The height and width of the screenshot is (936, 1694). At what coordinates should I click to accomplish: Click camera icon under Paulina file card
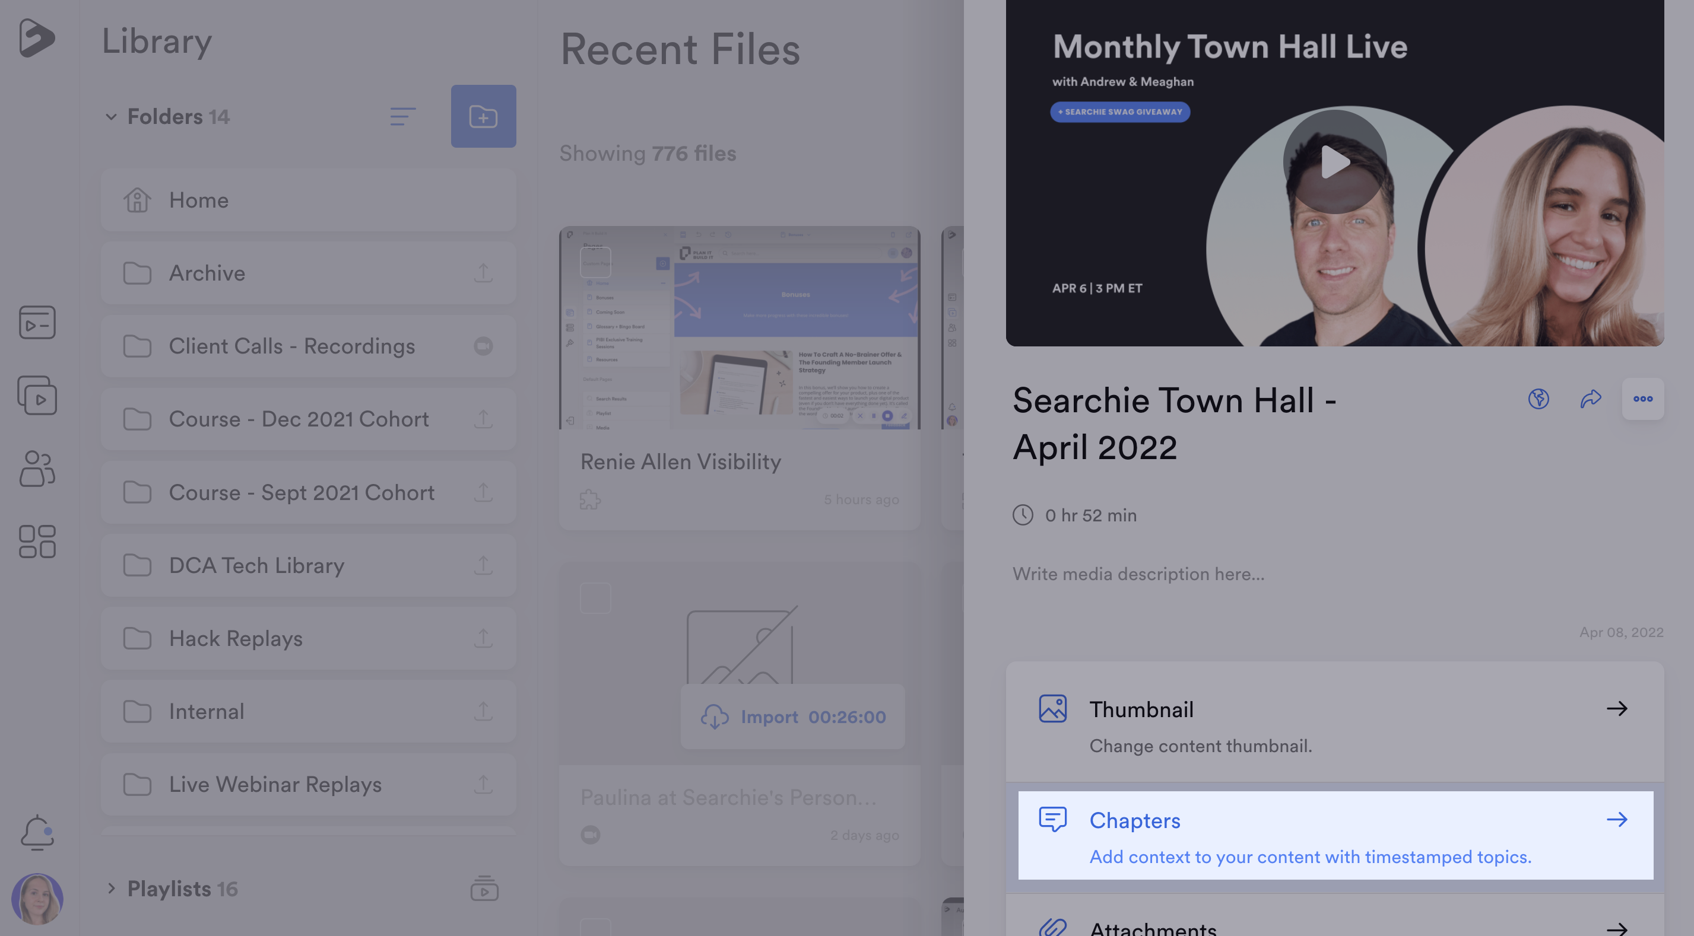click(x=590, y=835)
